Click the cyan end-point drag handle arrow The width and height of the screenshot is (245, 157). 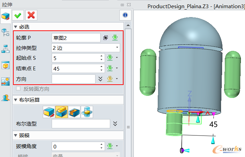[213, 140]
